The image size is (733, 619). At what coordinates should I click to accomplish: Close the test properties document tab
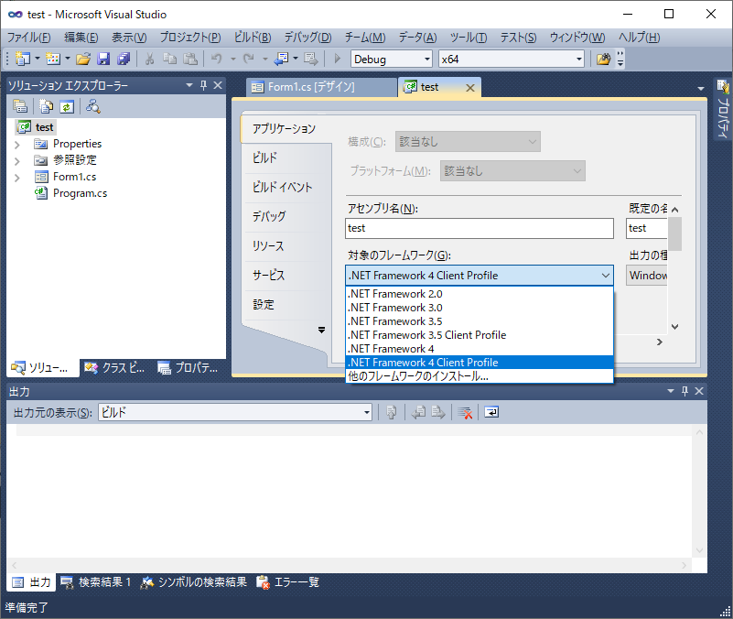coord(470,88)
